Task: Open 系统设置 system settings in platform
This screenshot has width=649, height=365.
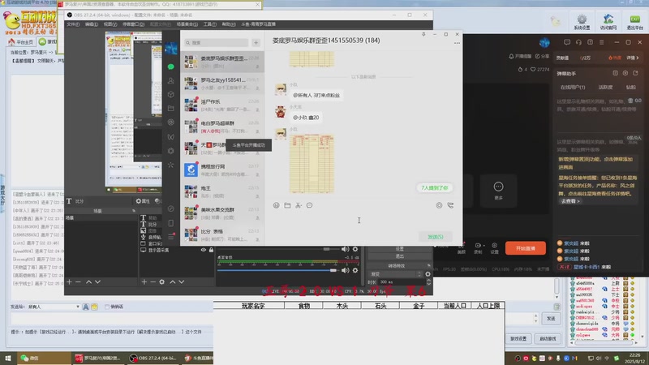Action: 582,22
